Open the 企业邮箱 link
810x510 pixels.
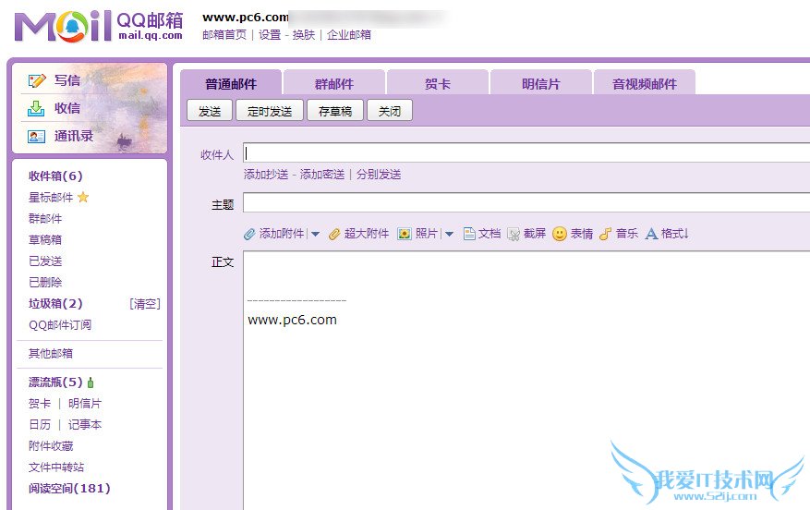point(349,34)
